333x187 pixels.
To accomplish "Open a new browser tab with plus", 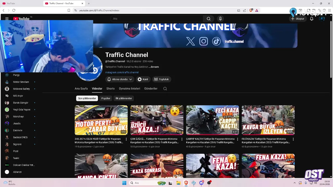I will [89, 3].
